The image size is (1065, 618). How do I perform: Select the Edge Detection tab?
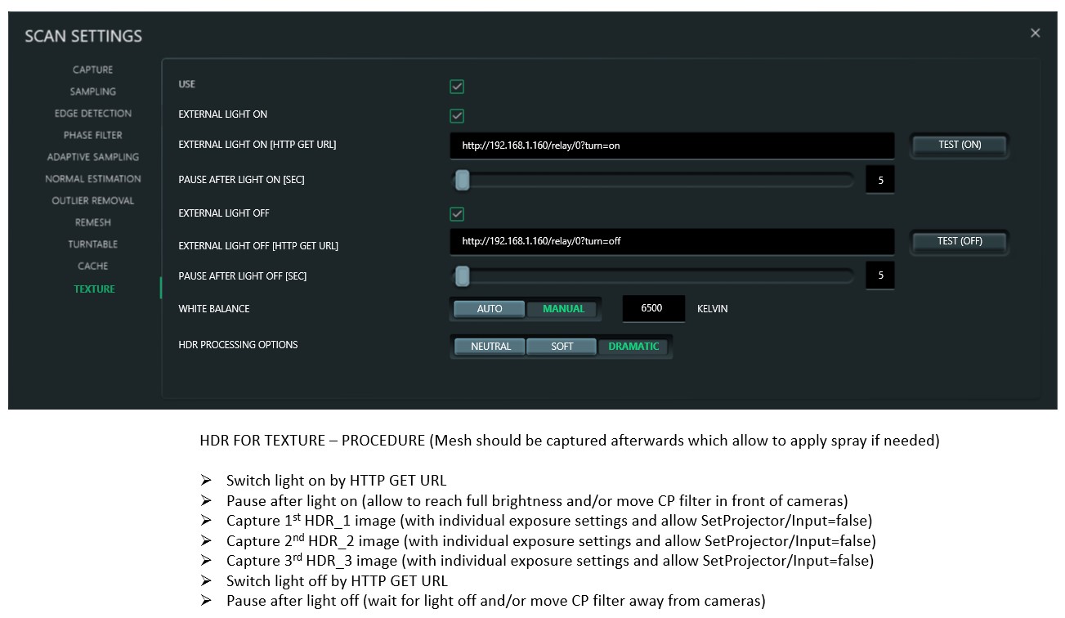[x=92, y=114]
